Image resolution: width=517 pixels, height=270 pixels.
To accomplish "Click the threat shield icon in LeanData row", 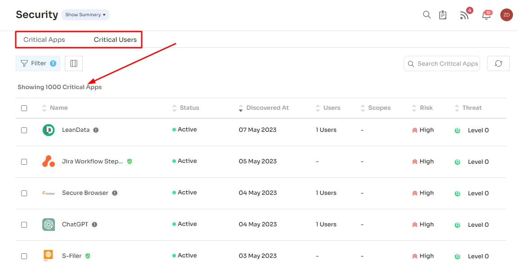I will pos(457,130).
